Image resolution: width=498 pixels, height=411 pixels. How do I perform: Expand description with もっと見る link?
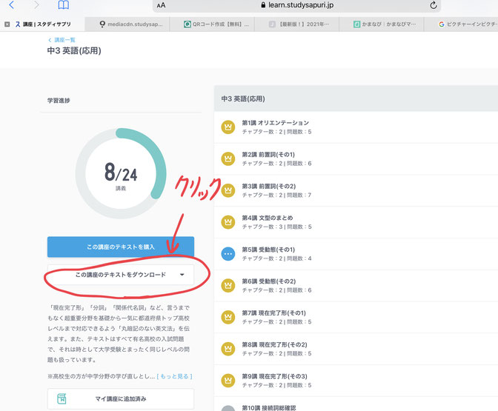(x=175, y=376)
